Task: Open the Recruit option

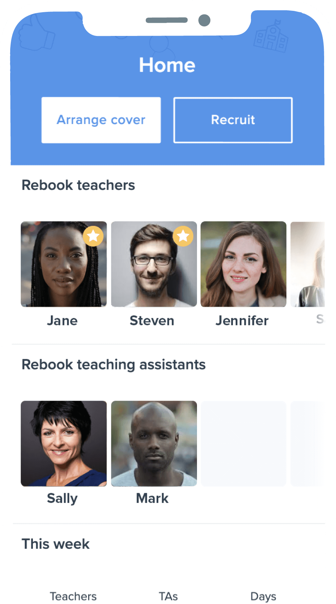Action: click(233, 120)
